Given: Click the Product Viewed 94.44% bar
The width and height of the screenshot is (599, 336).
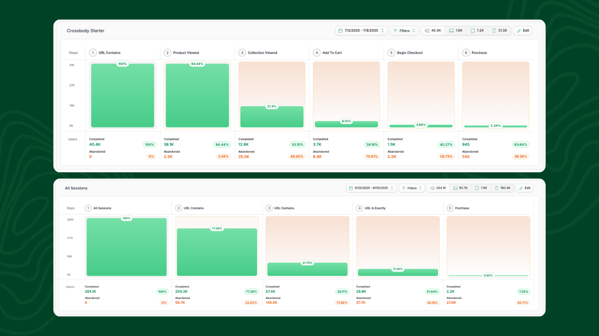Looking at the screenshot, I should [197, 95].
